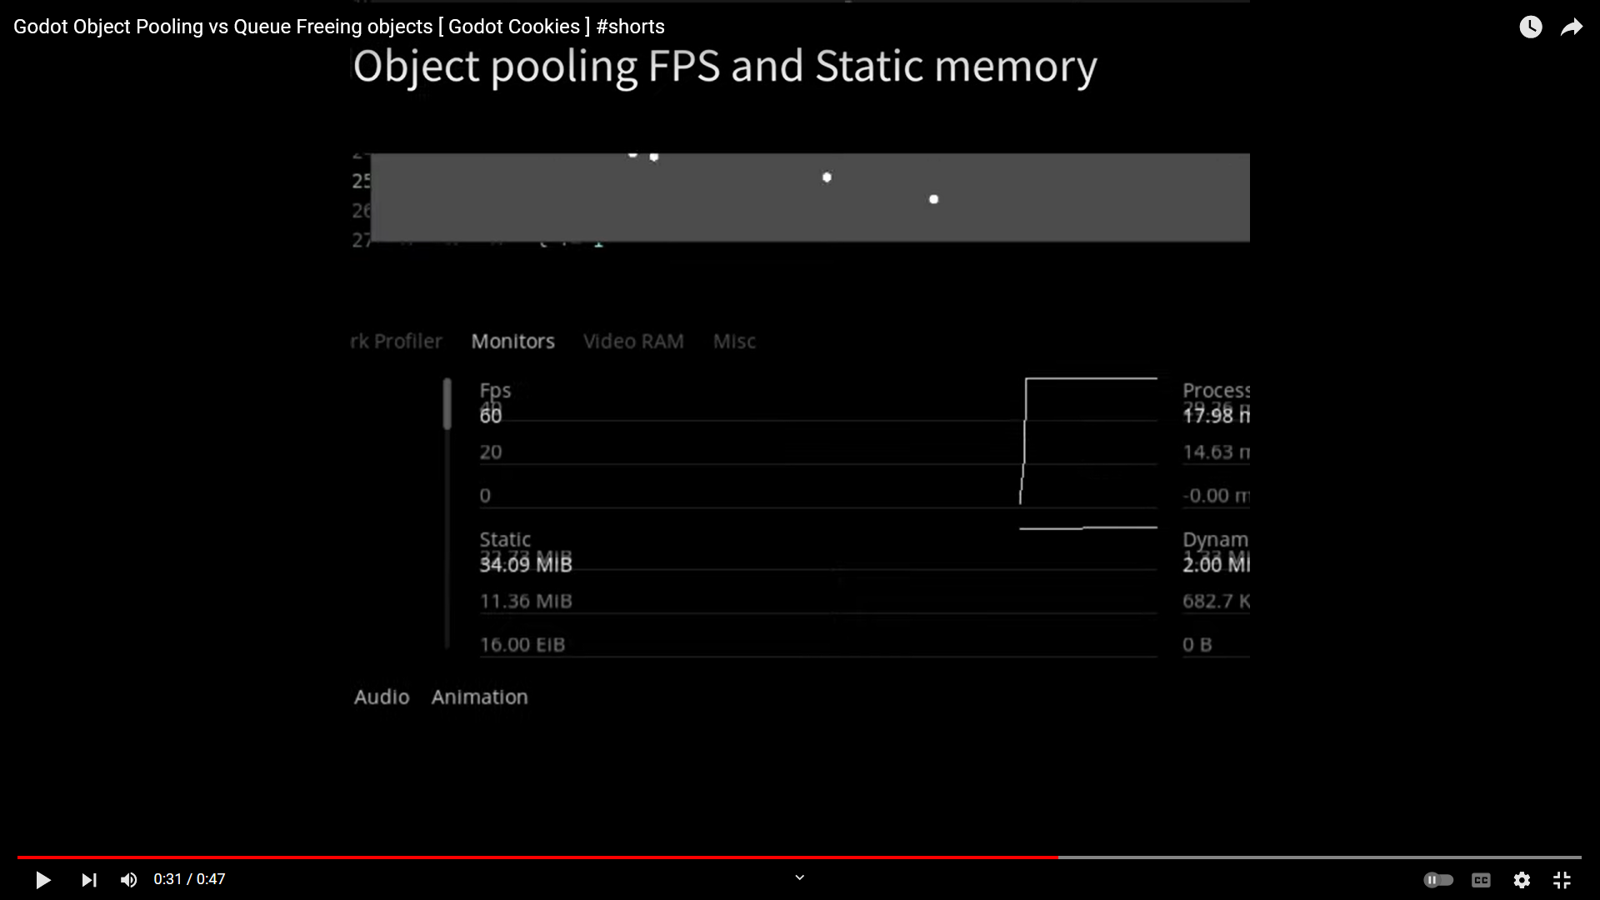Open the video settings gear
This screenshot has height=900, width=1600.
pos(1522,880)
